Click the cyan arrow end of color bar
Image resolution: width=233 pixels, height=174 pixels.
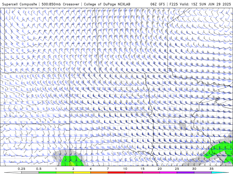click(220, 173)
